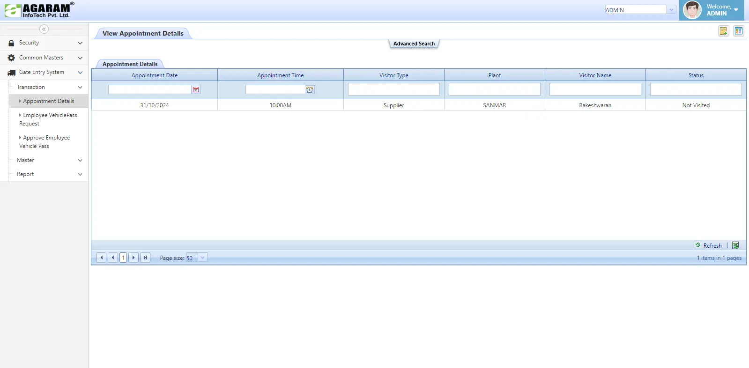Select the 10:00AM time cell

281,105
